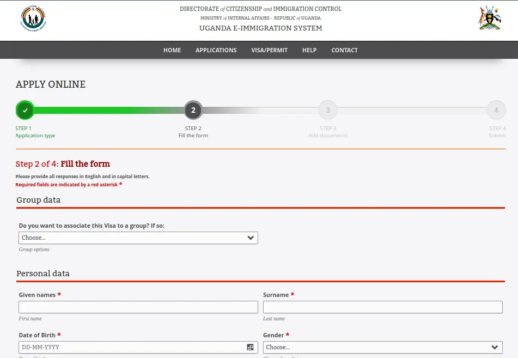Open the CONTACT page
Screen dimensions: 518x358
pos(344,50)
